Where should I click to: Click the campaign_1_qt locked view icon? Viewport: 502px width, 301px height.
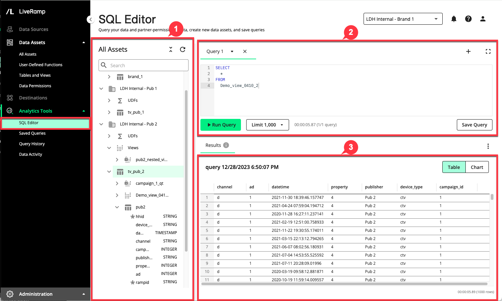(128, 183)
